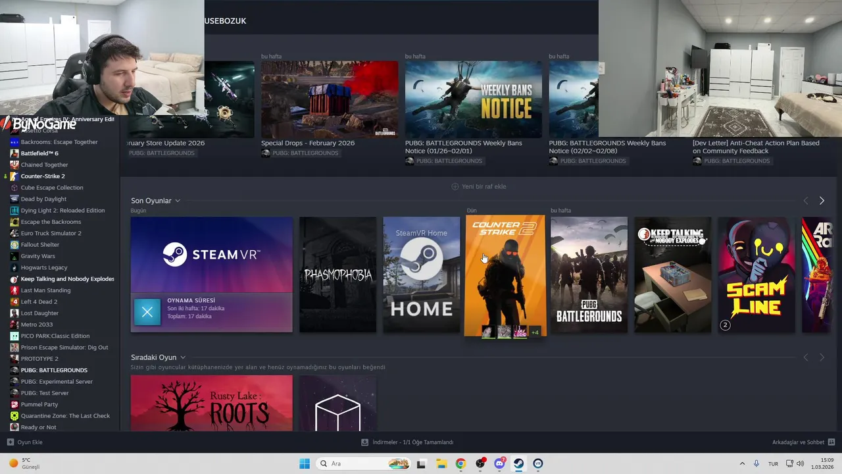Open Chained Together via its sidebar icon

14,165
